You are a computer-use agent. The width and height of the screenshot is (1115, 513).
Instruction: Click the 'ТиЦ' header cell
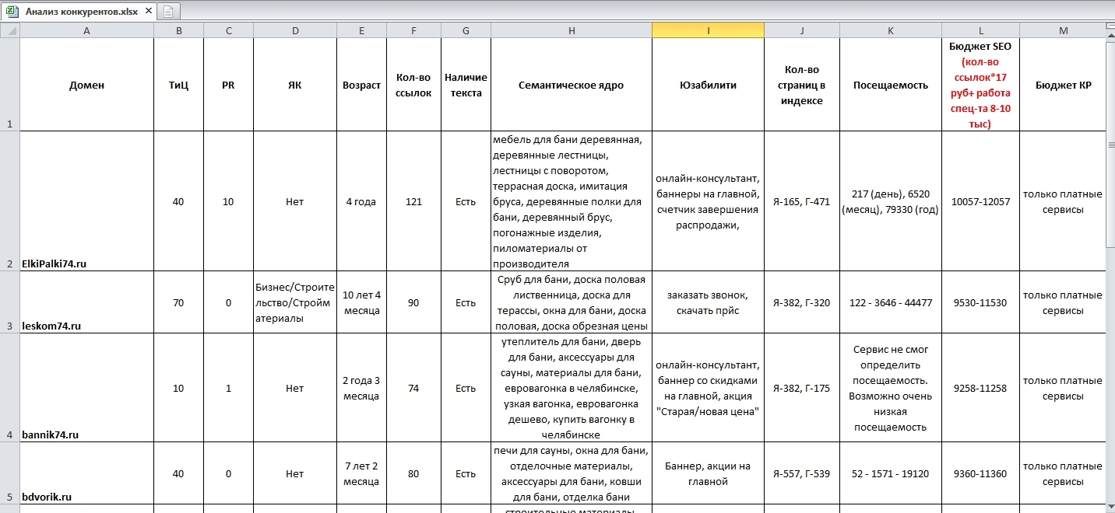pos(178,85)
